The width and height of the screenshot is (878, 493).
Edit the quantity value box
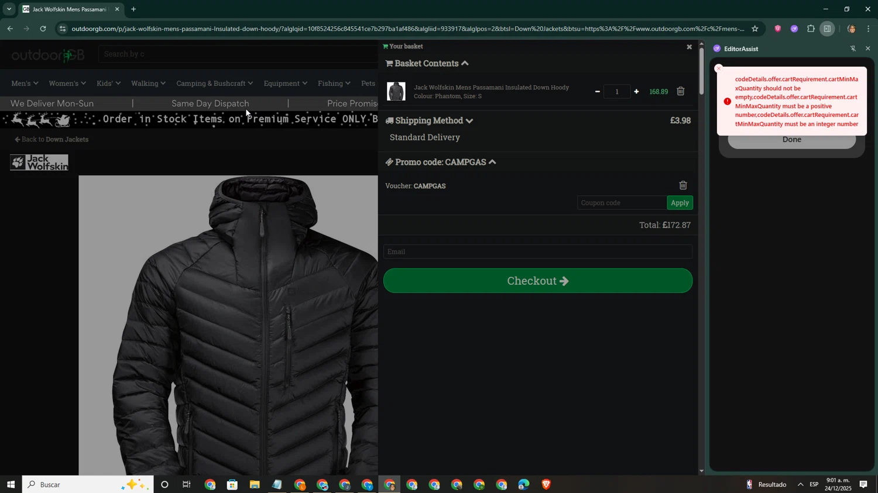point(617,91)
